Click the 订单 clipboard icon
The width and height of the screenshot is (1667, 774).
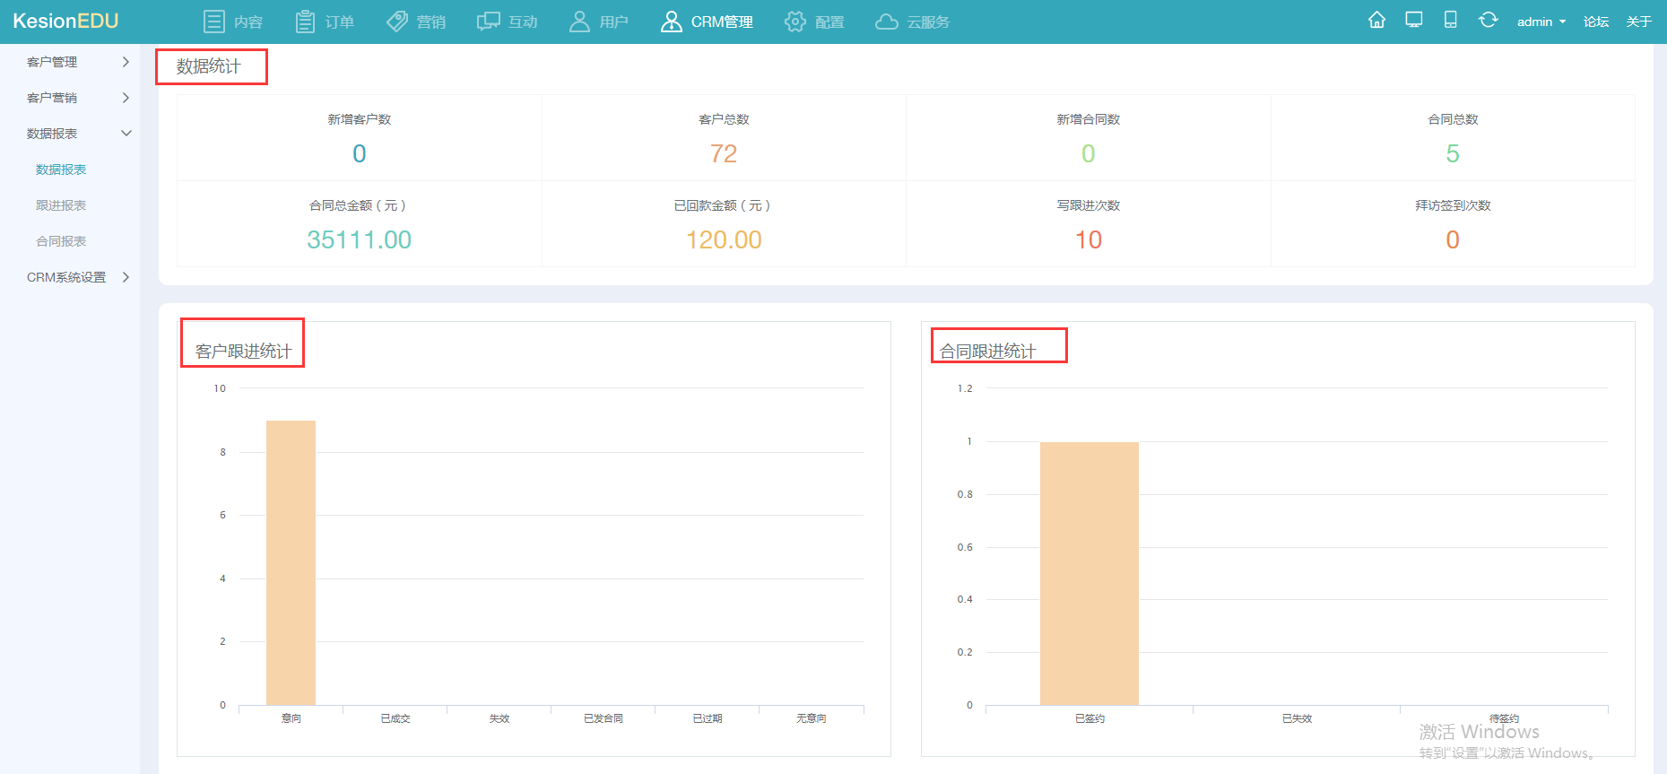305,22
